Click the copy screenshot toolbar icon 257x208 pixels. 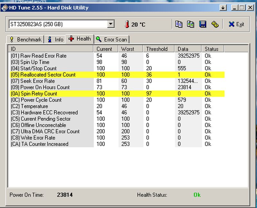(x=191, y=24)
